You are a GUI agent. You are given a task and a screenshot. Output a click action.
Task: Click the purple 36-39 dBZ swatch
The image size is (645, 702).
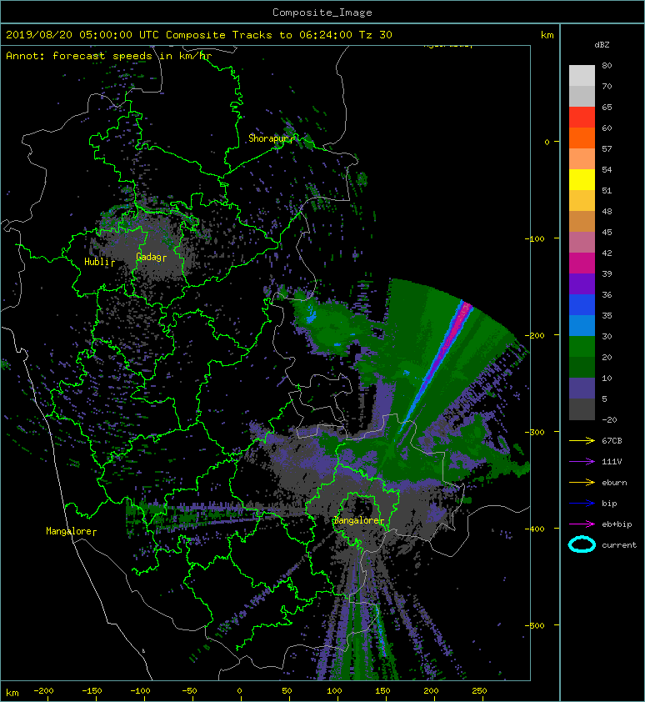[x=582, y=283]
